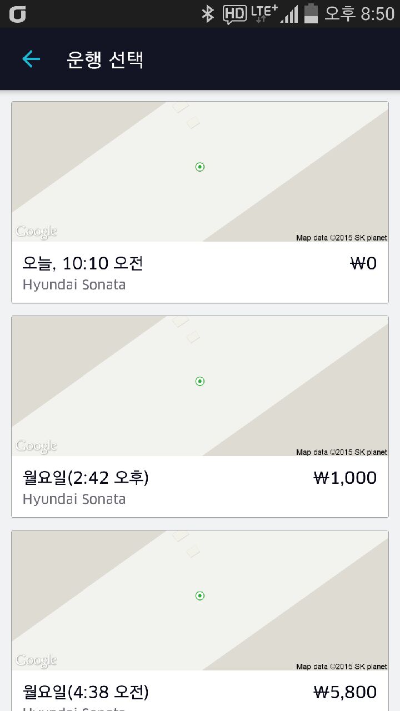Viewport: 400px width, 711px height.
Task: Tap the signal strength bars icon
Action: click(289, 14)
